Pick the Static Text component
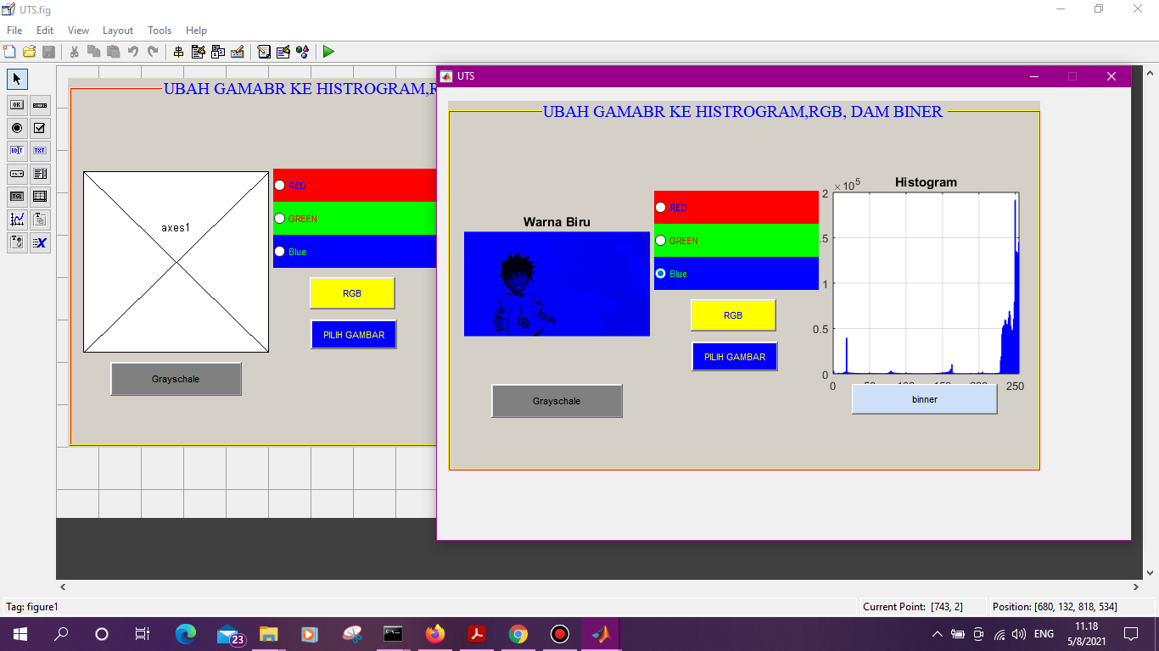Screen dimensions: 1159x651 click(x=40, y=151)
